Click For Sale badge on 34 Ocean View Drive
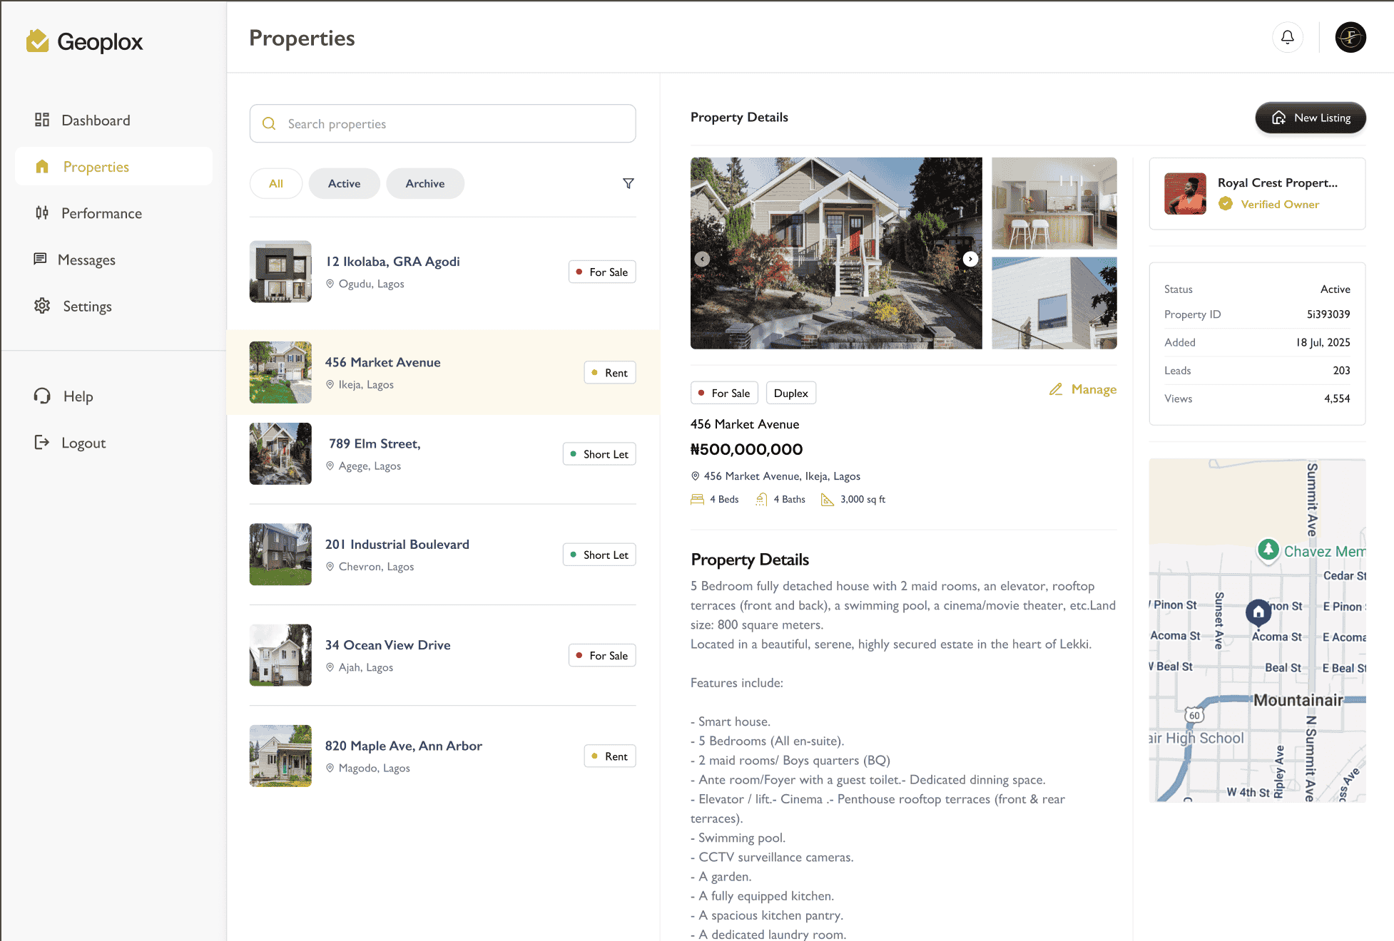Screen dimensions: 1394x941 click(x=602, y=655)
